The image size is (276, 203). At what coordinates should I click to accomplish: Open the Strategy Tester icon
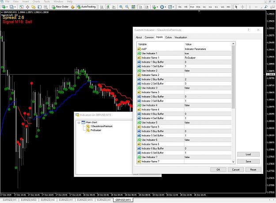(x=46, y=7)
